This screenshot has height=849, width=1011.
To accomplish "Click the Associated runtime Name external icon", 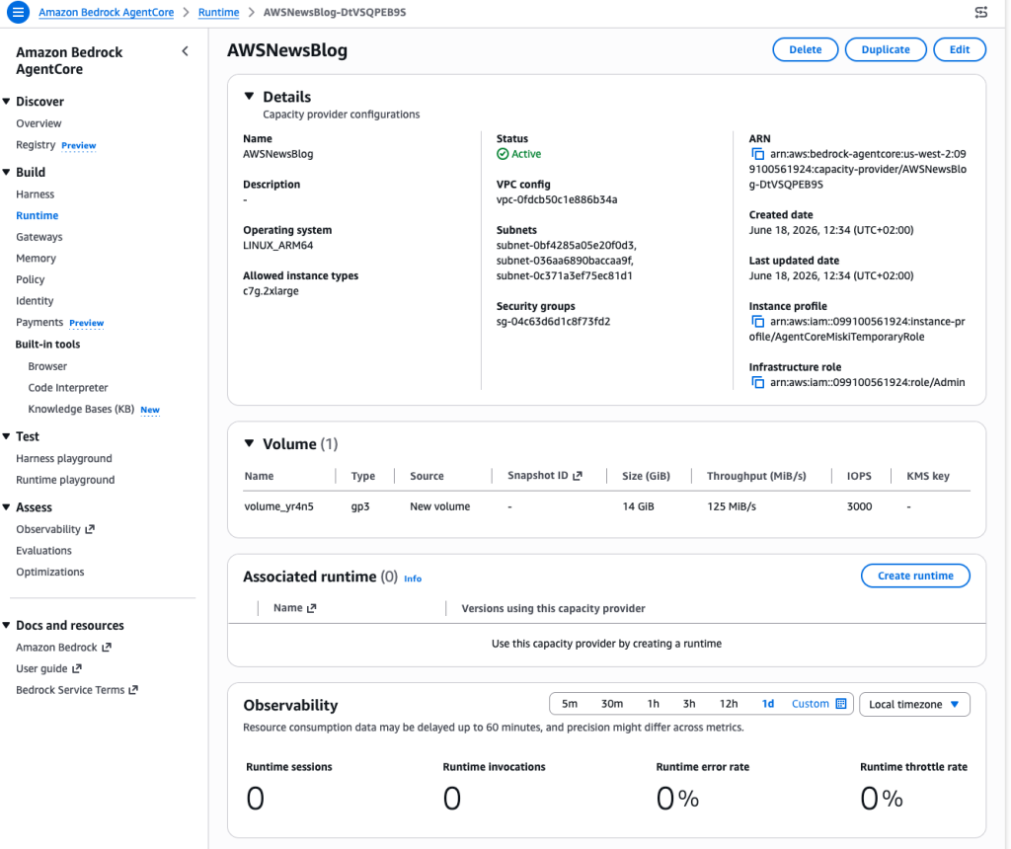I will pyautogui.click(x=311, y=608).
